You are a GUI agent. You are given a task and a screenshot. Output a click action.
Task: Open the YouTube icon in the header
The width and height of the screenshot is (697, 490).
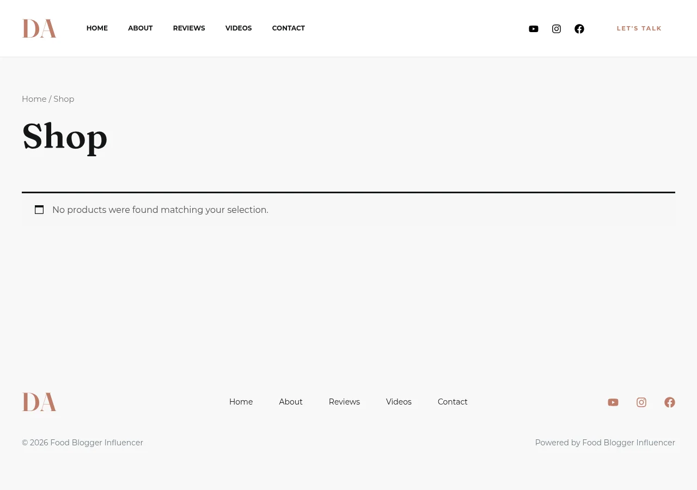[x=534, y=29]
